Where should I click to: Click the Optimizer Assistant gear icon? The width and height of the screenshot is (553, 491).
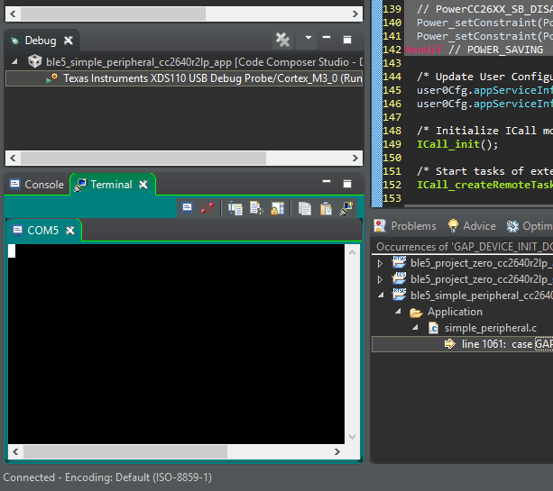click(x=512, y=226)
